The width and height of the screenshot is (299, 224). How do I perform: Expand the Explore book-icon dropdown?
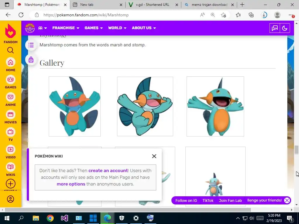pos(43,28)
